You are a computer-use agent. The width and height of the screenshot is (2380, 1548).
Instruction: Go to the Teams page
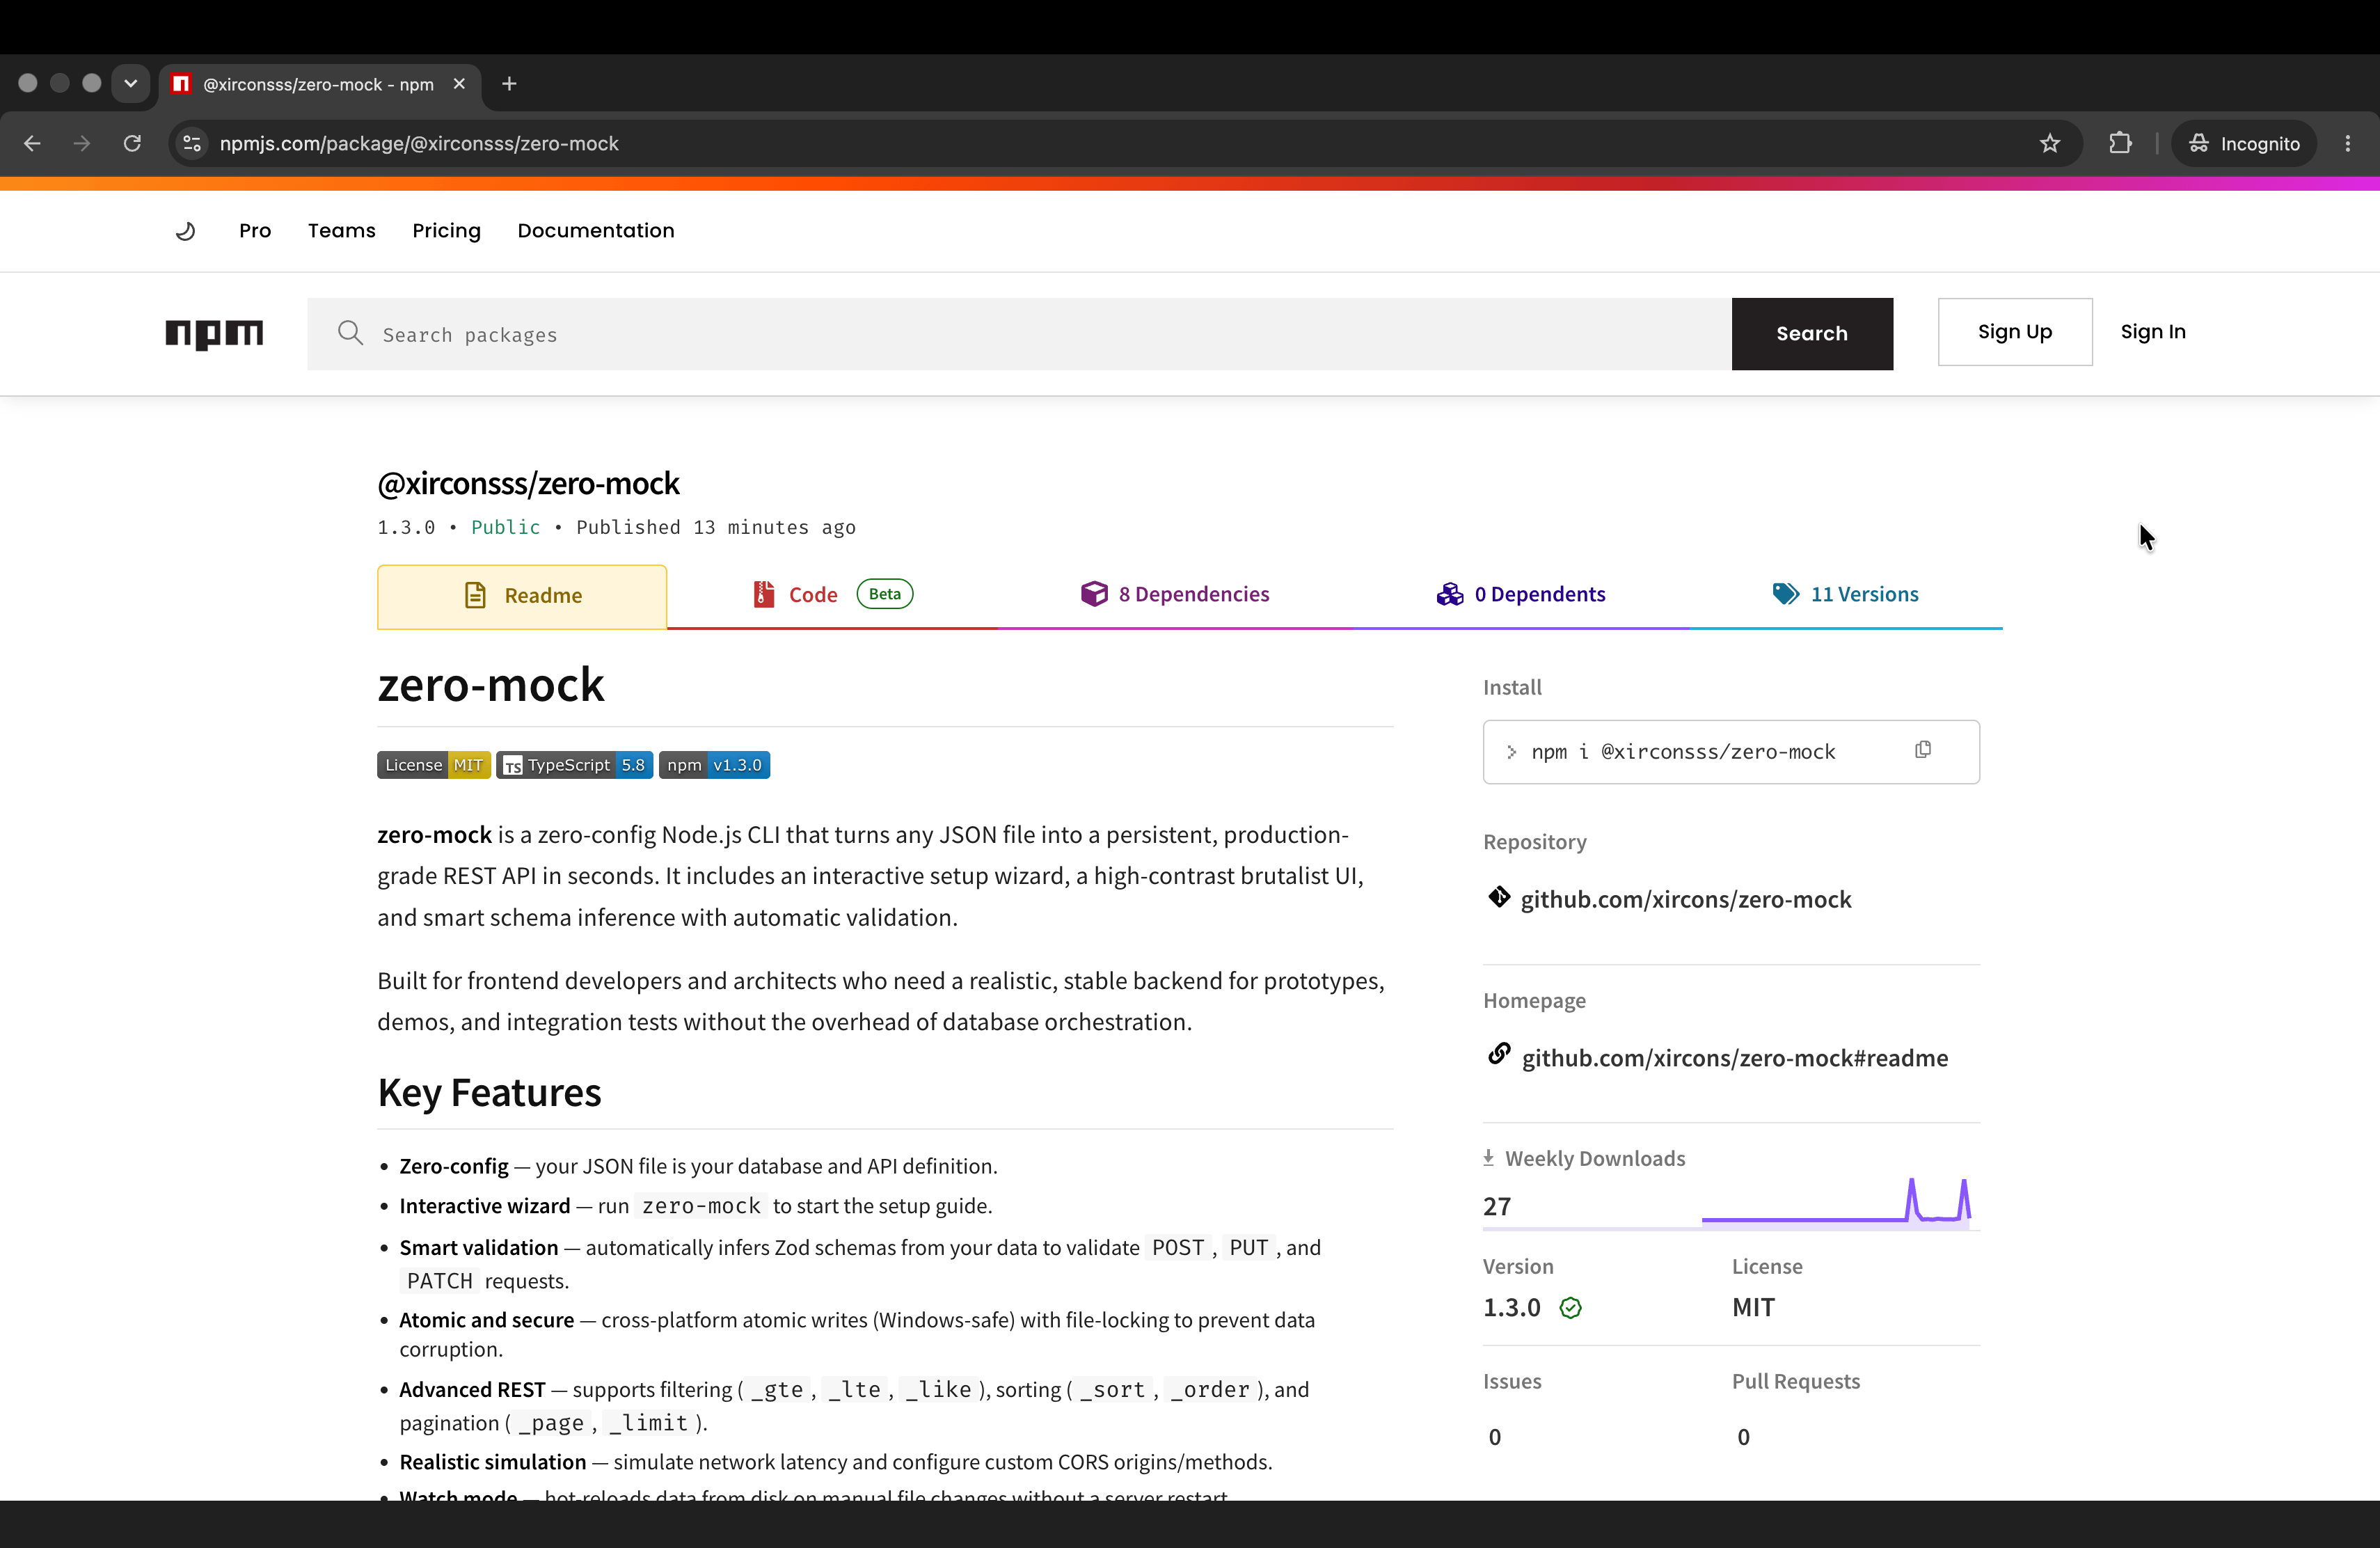pos(342,231)
